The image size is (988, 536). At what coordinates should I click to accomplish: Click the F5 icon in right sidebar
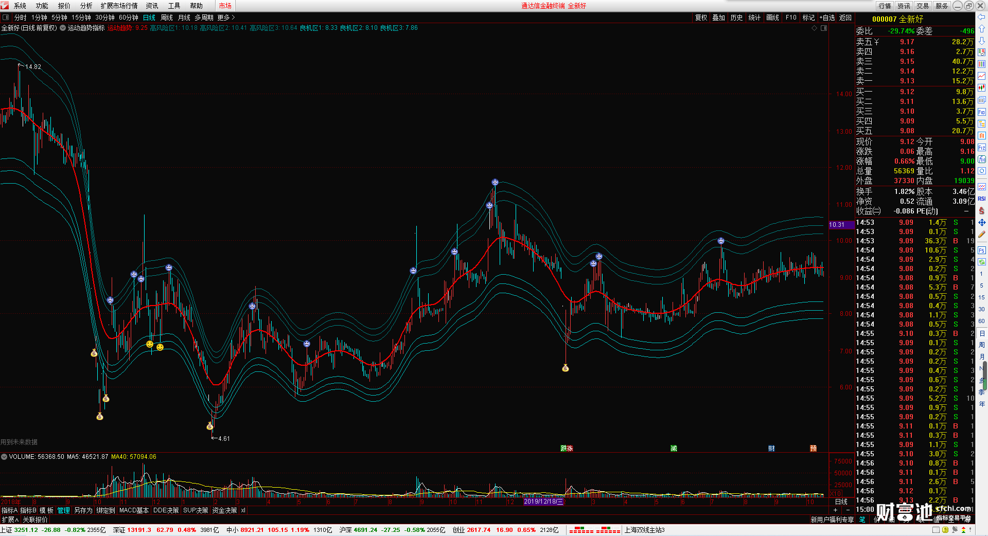(x=982, y=251)
